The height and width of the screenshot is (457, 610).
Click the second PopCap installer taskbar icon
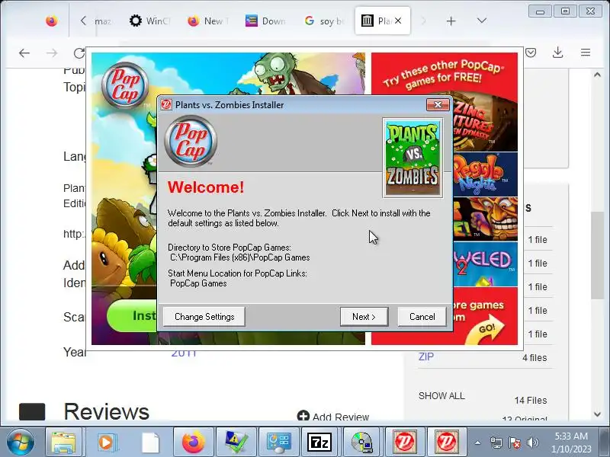coord(447,442)
